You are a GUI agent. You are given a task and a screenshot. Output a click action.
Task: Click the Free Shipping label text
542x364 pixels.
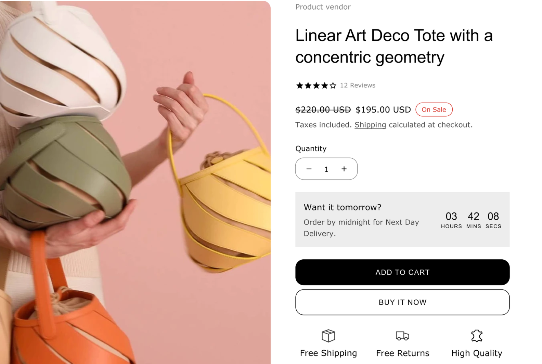(328, 353)
